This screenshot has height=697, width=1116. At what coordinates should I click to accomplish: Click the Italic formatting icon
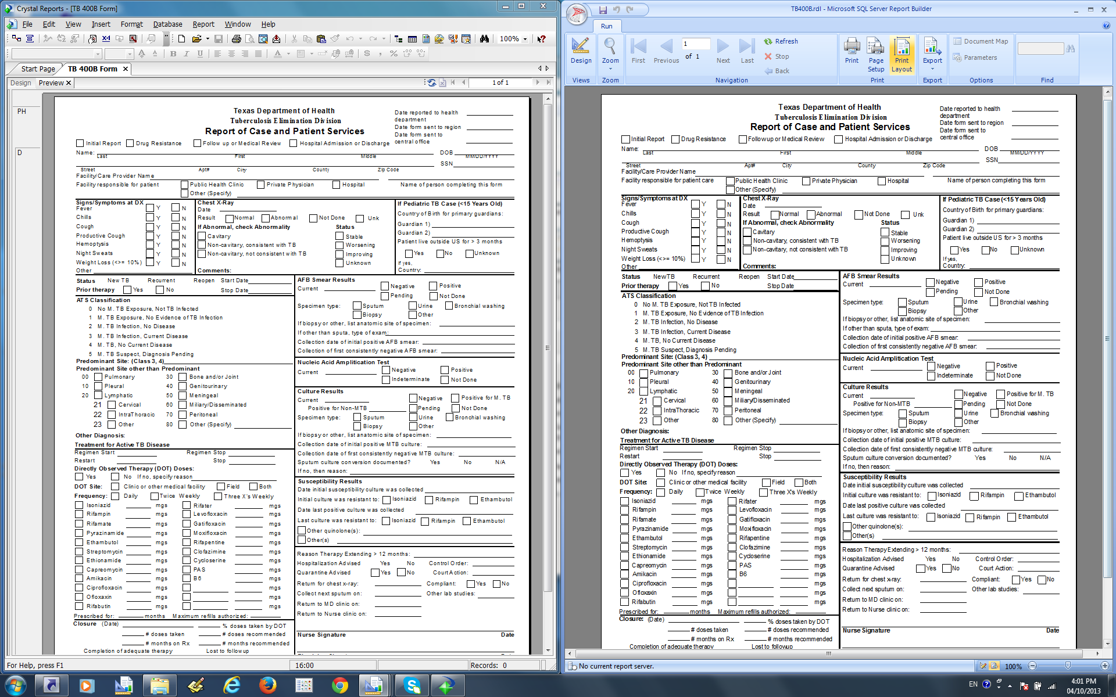tap(187, 53)
